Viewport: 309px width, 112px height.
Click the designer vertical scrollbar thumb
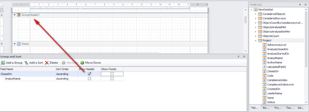[x=246, y=20]
